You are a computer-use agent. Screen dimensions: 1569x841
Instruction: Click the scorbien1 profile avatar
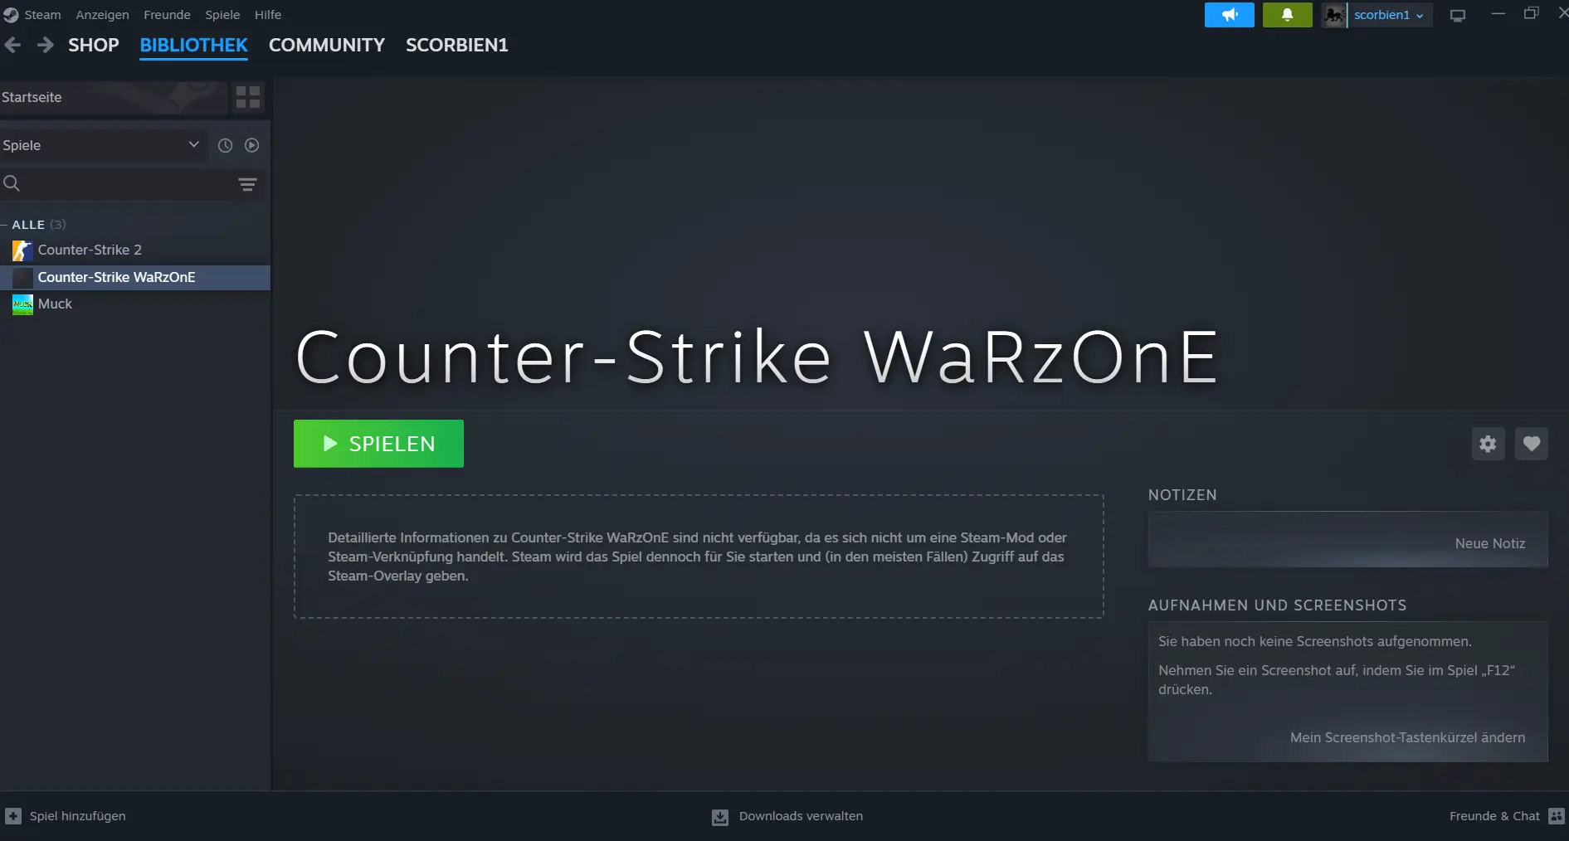[1334, 15]
